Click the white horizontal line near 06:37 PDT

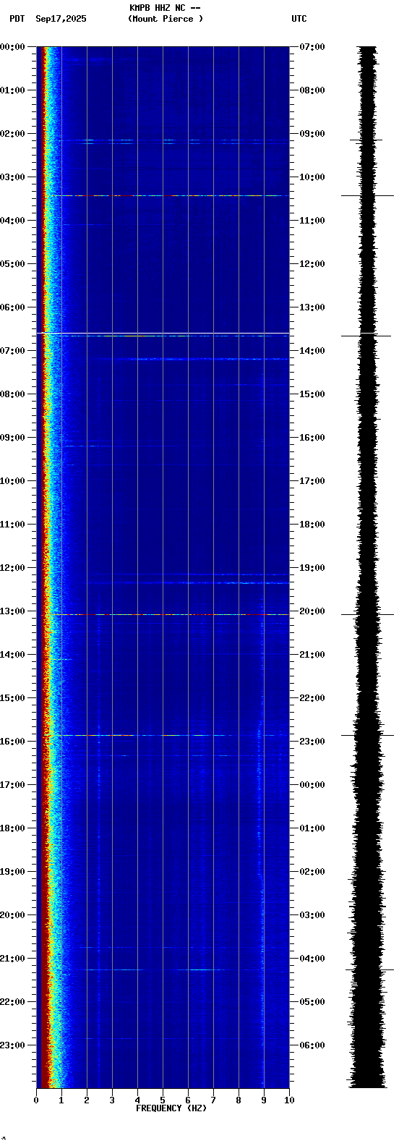pos(163,334)
